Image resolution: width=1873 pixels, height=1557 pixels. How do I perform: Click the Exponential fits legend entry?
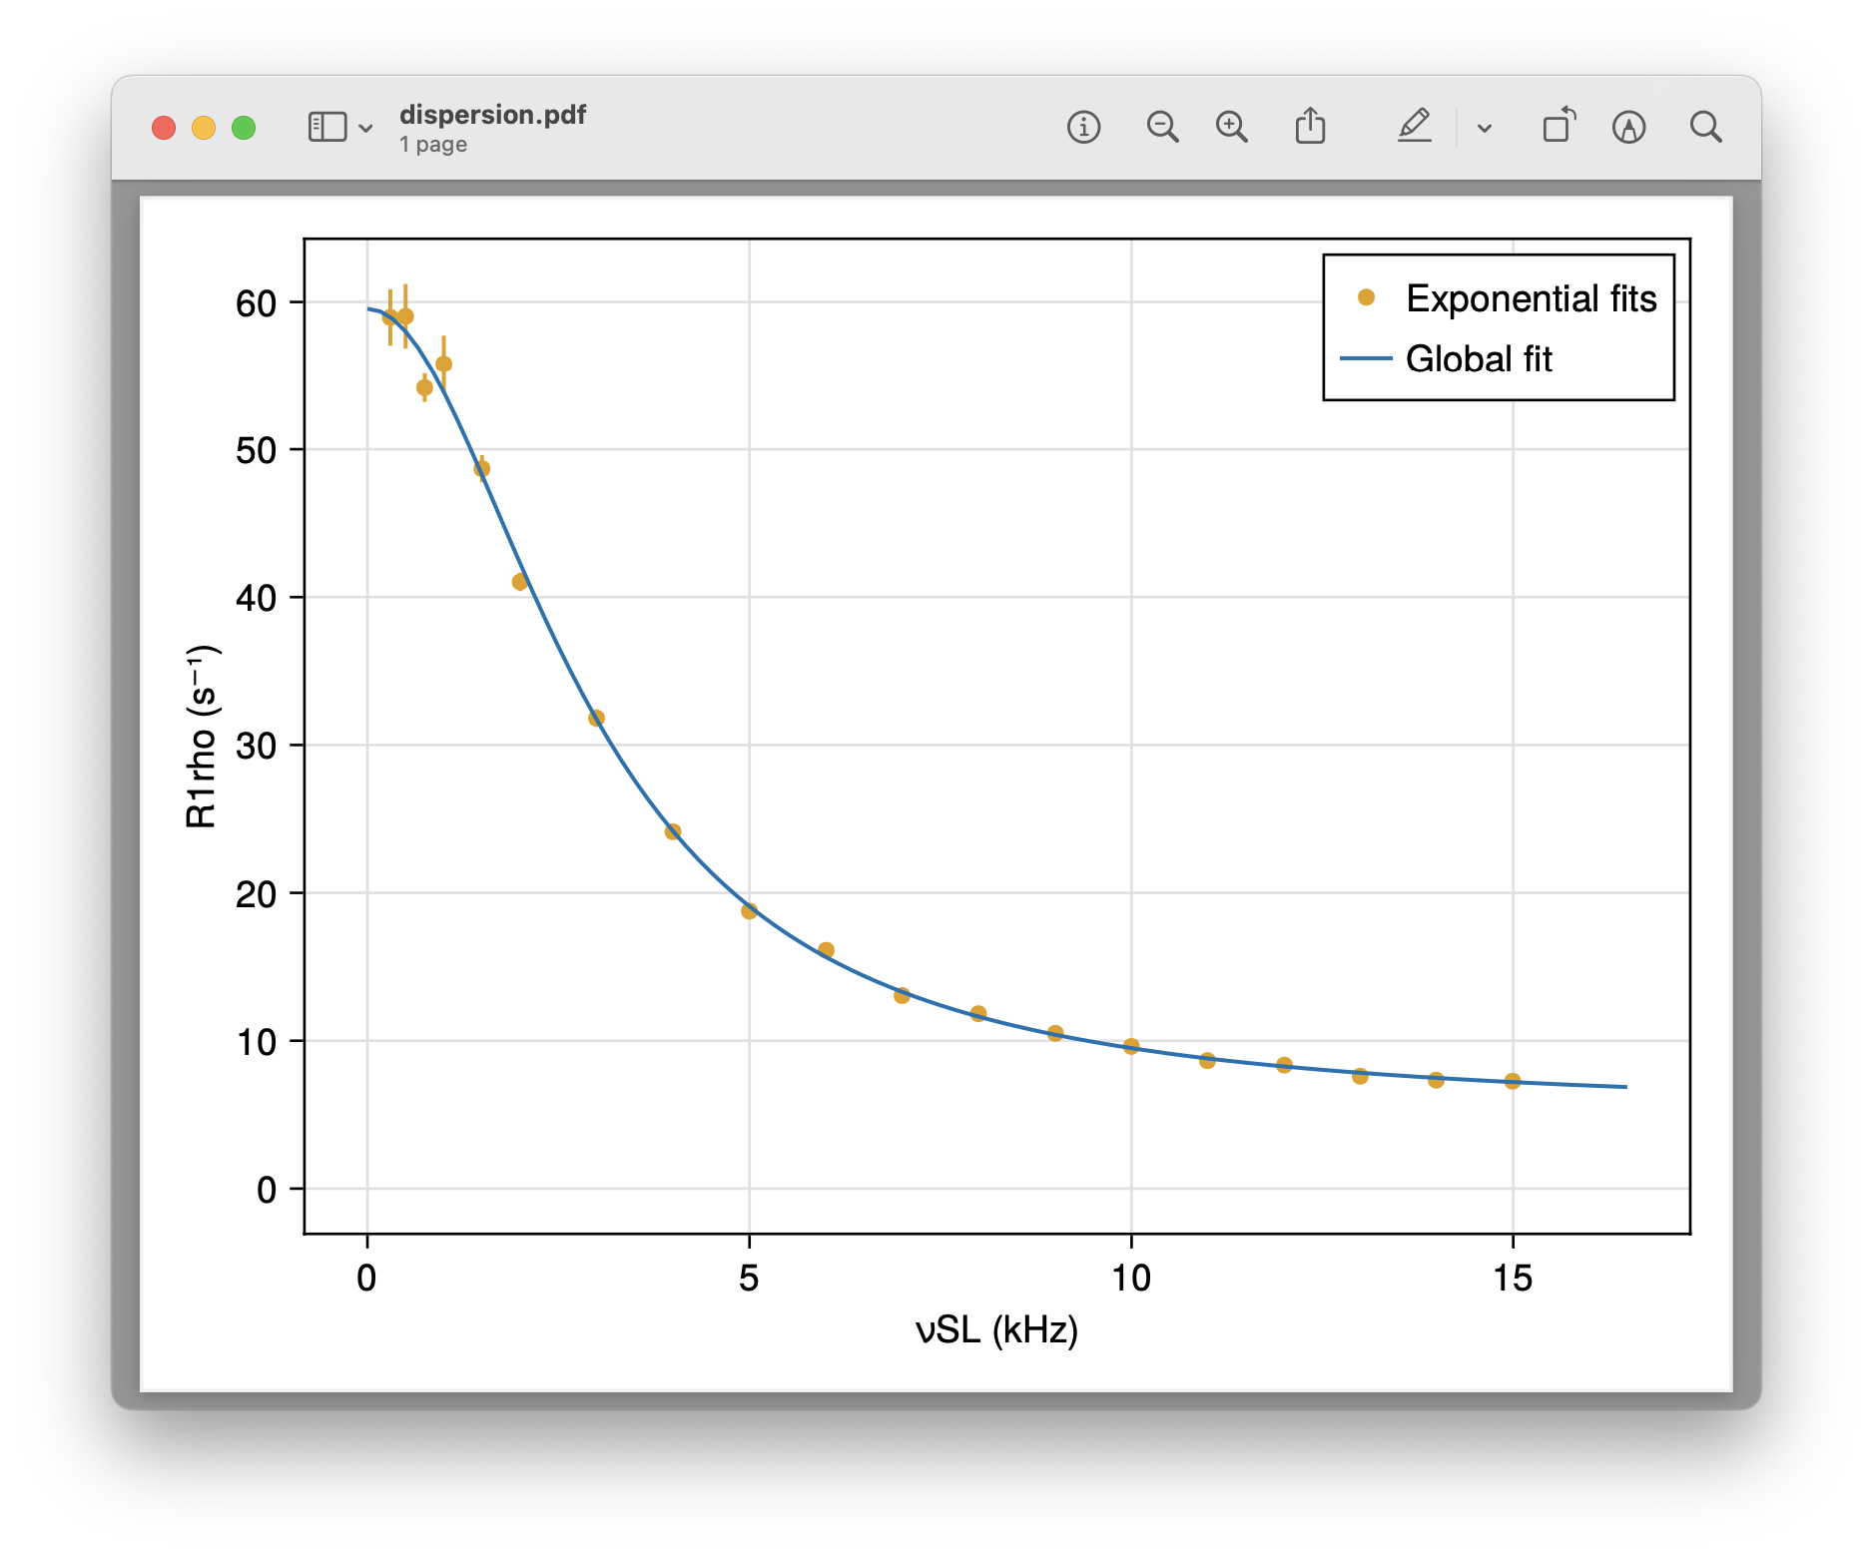(x=1531, y=298)
